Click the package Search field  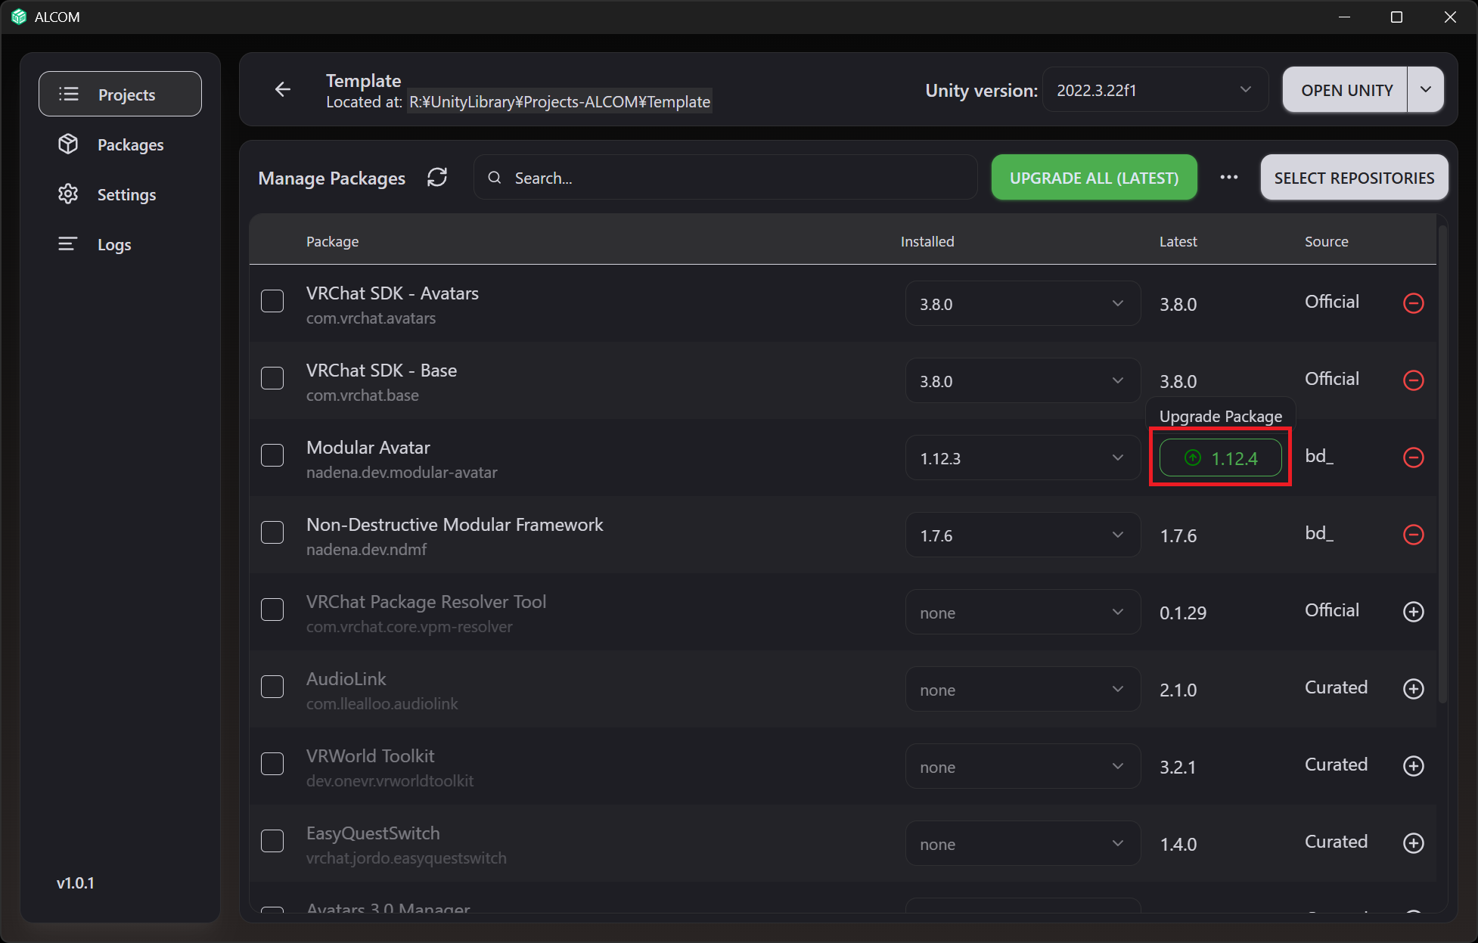point(725,178)
